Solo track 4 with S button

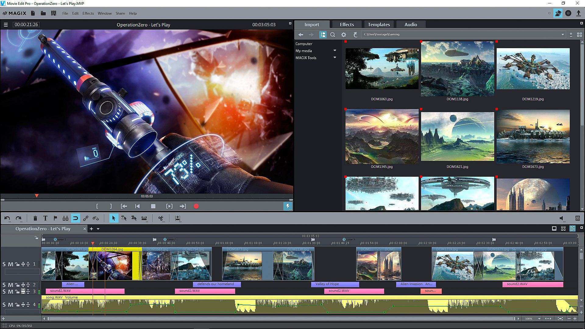point(4,305)
